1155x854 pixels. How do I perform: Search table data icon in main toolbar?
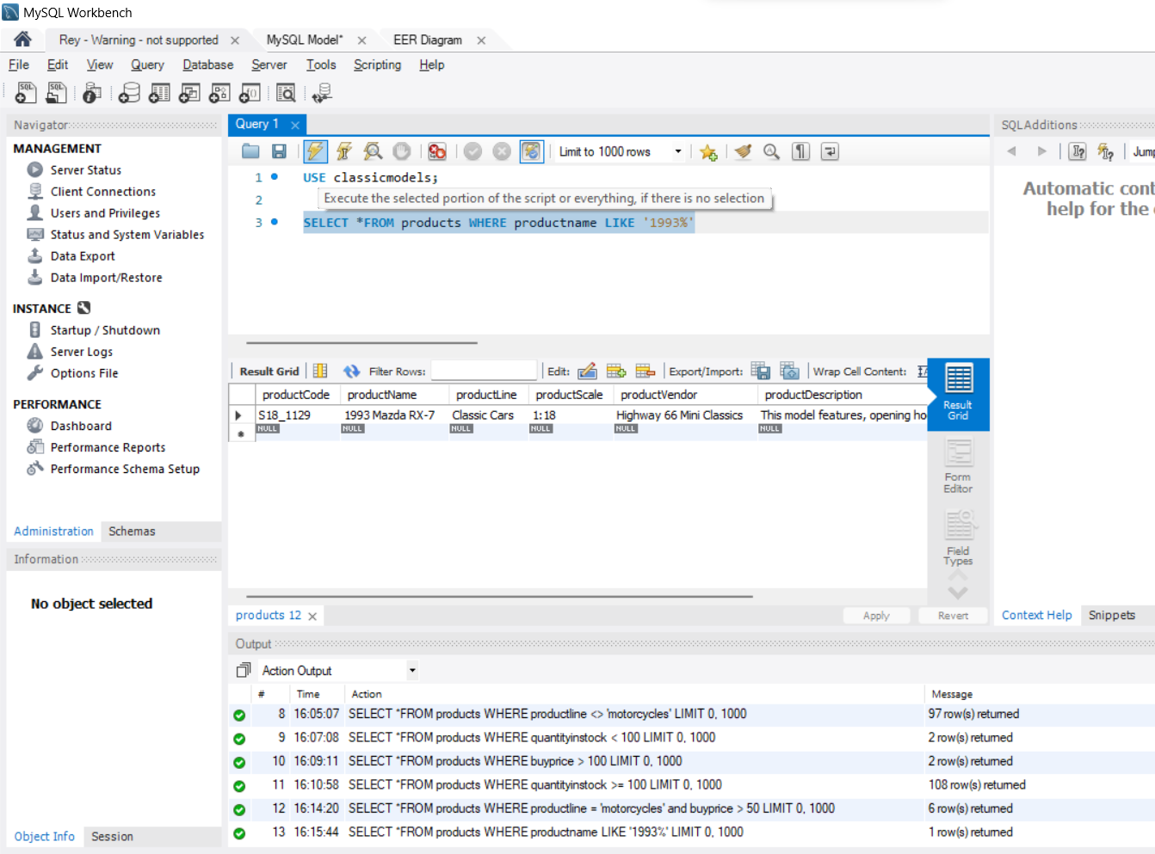pyautogui.click(x=286, y=93)
